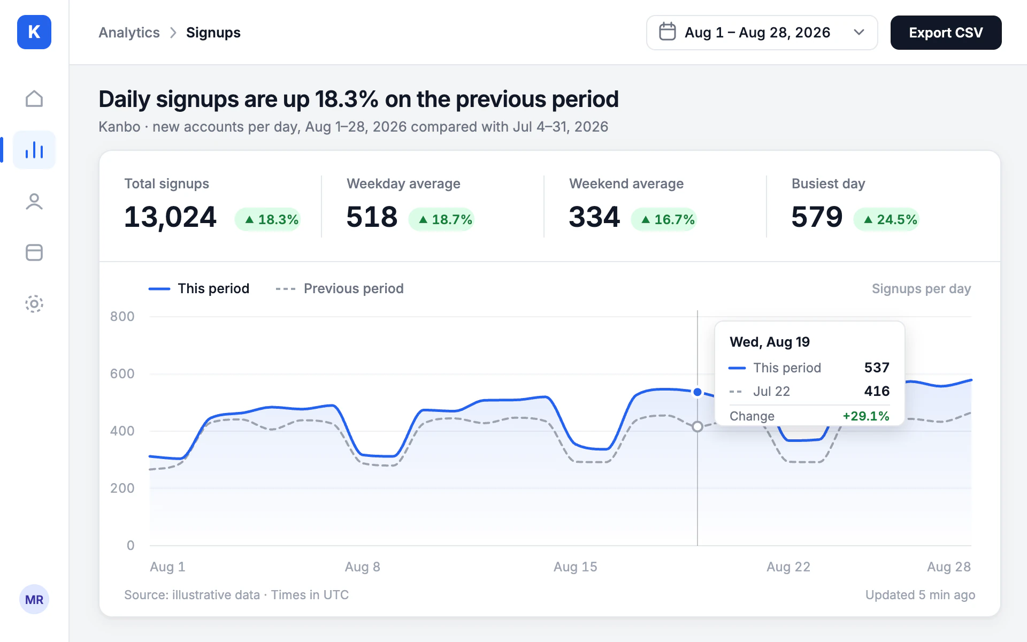Click the Wed, Aug 19 tooltip title
1027x642 pixels.
pos(770,342)
